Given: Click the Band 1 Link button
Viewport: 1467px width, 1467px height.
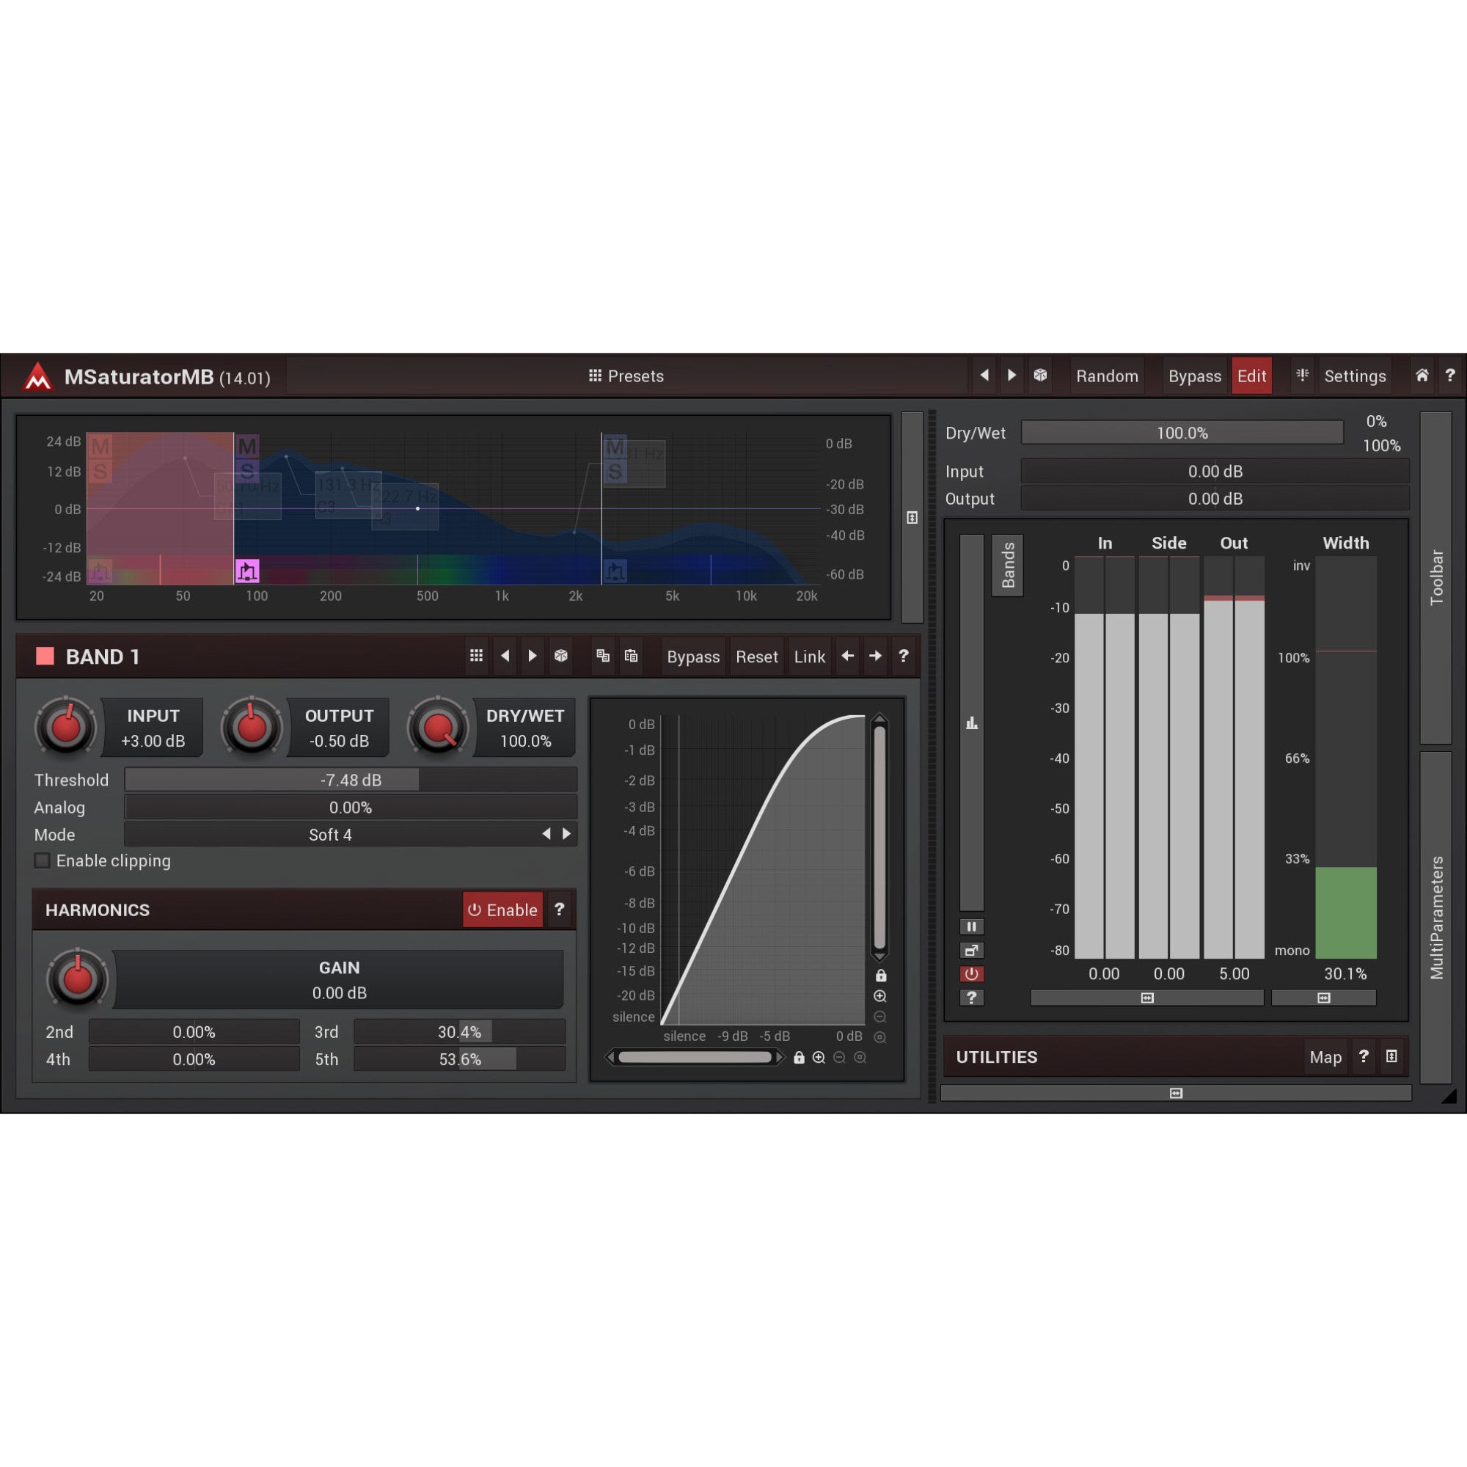Looking at the screenshot, I should click(x=810, y=656).
